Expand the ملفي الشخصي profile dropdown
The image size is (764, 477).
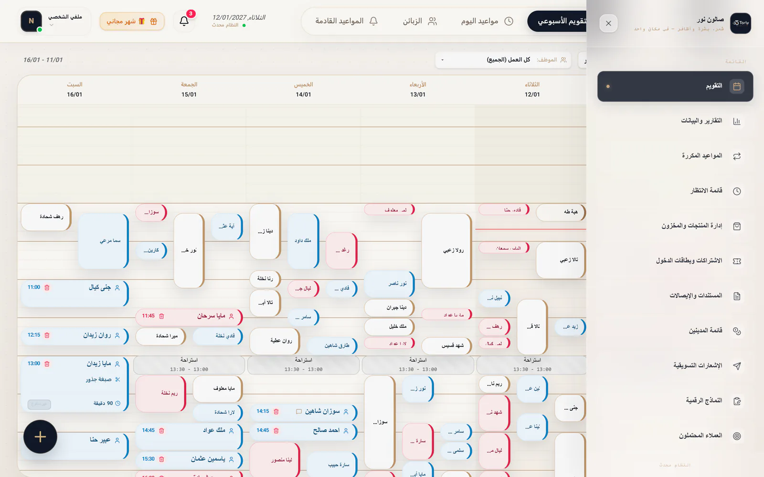click(x=56, y=21)
